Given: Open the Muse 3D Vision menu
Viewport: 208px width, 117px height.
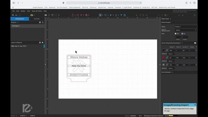Looking at the screenshot, I should click(x=37, y=11).
